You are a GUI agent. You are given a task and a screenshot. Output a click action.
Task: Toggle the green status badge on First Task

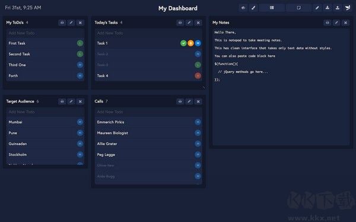(80, 43)
